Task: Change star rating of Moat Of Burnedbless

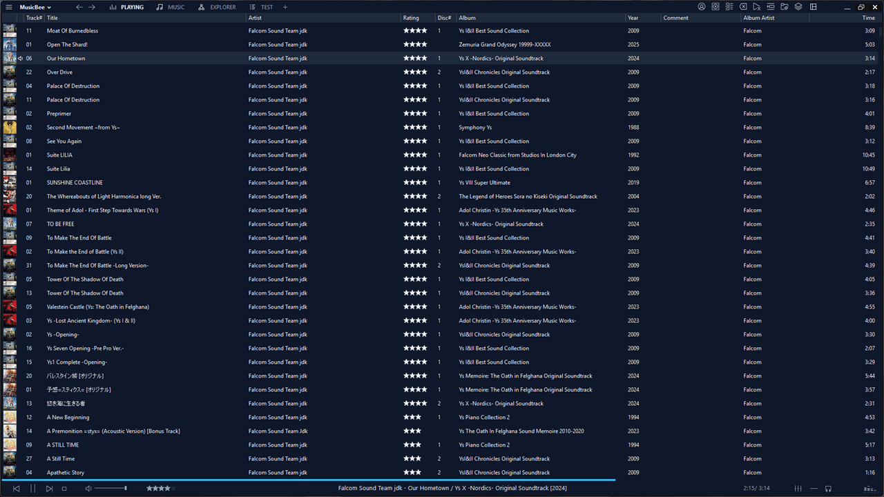Action: point(415,31)
